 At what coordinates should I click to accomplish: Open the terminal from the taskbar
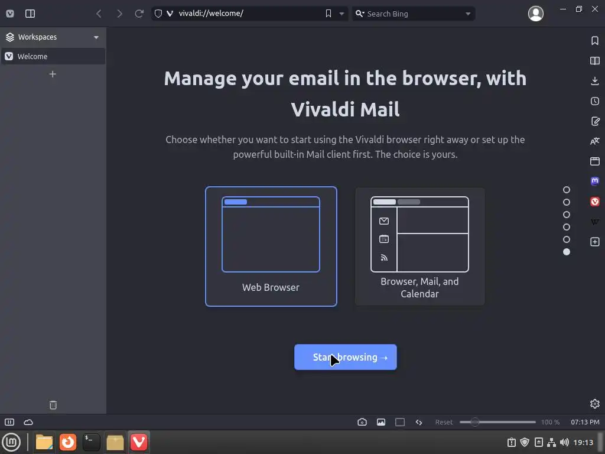(92, 442)
